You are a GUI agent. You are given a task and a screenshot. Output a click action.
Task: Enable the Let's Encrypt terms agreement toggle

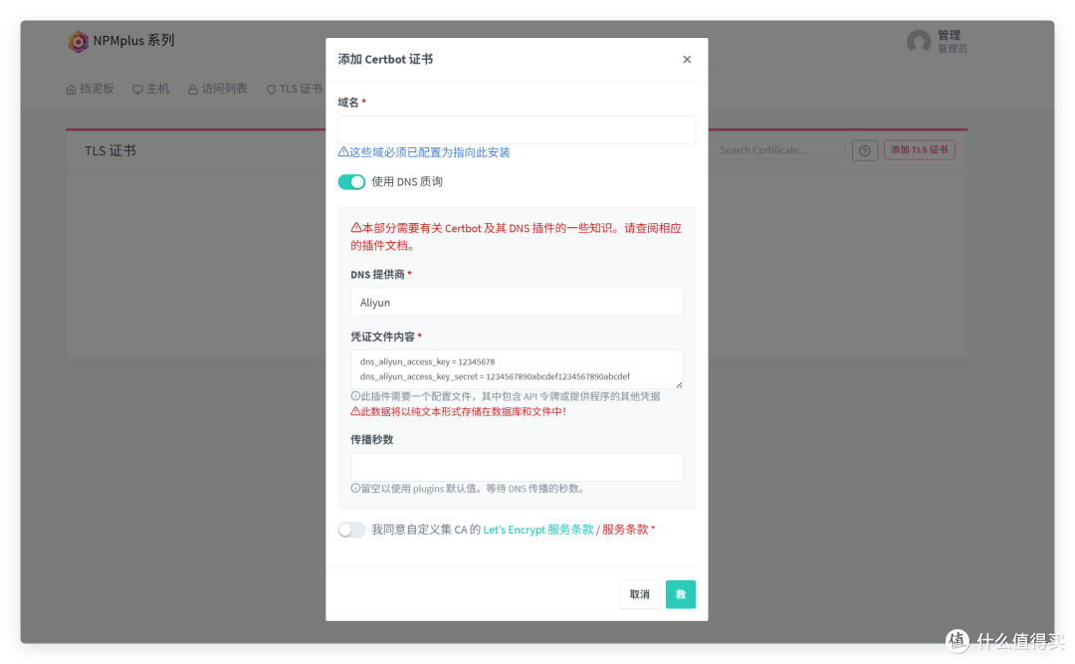coord(351,530)
